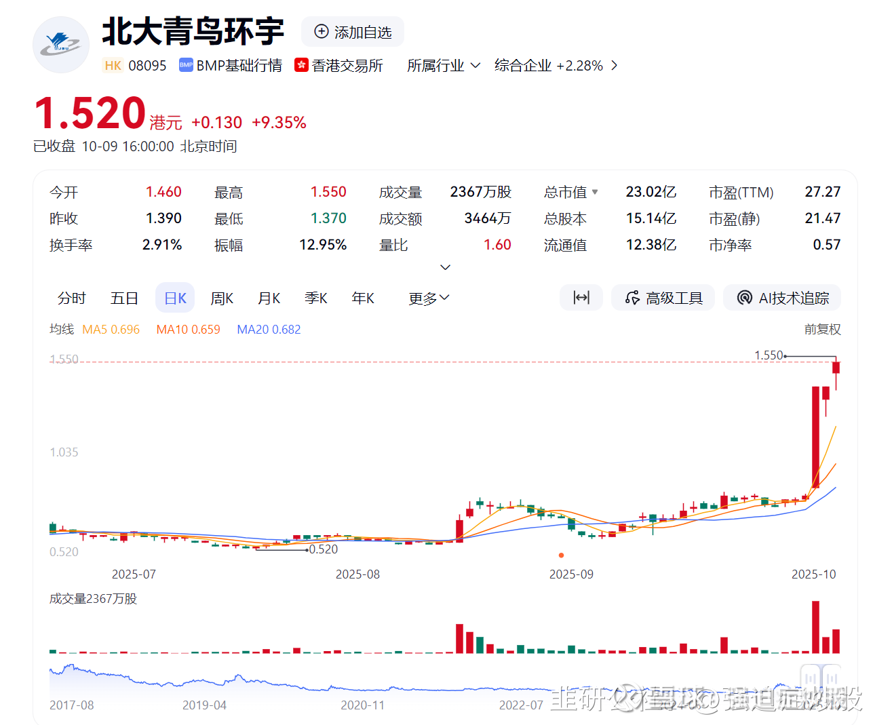Select the 月K chart tab
Viewport: 873px width, 725px height.
[269, 298]
